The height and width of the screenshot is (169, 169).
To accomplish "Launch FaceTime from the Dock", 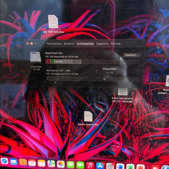I will [80, 165].
